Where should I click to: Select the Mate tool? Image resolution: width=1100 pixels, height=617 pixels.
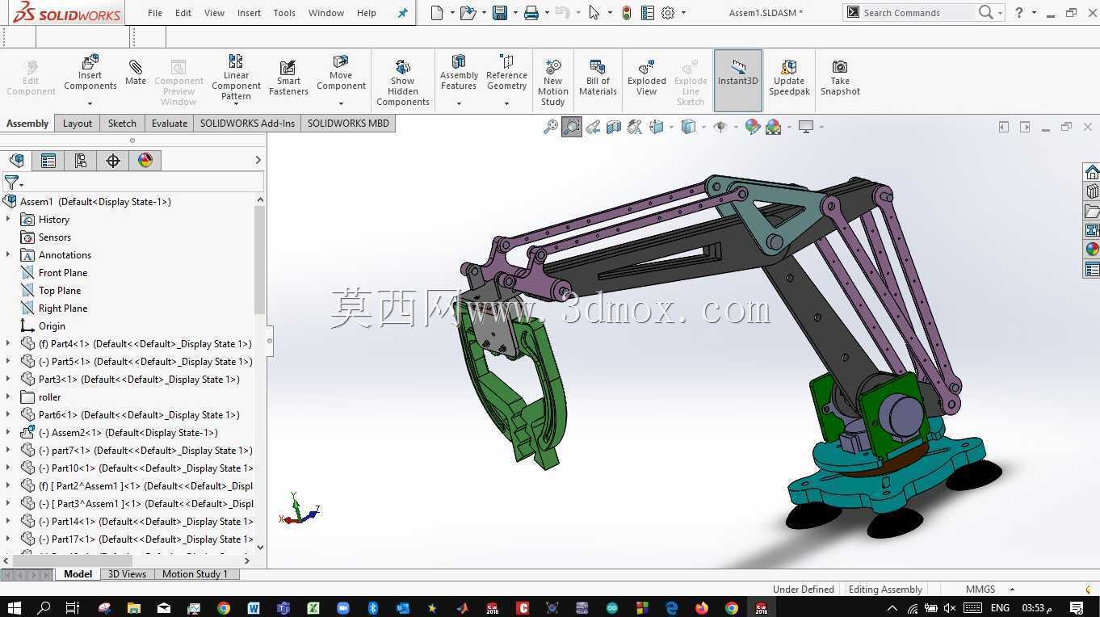(136, 72)
